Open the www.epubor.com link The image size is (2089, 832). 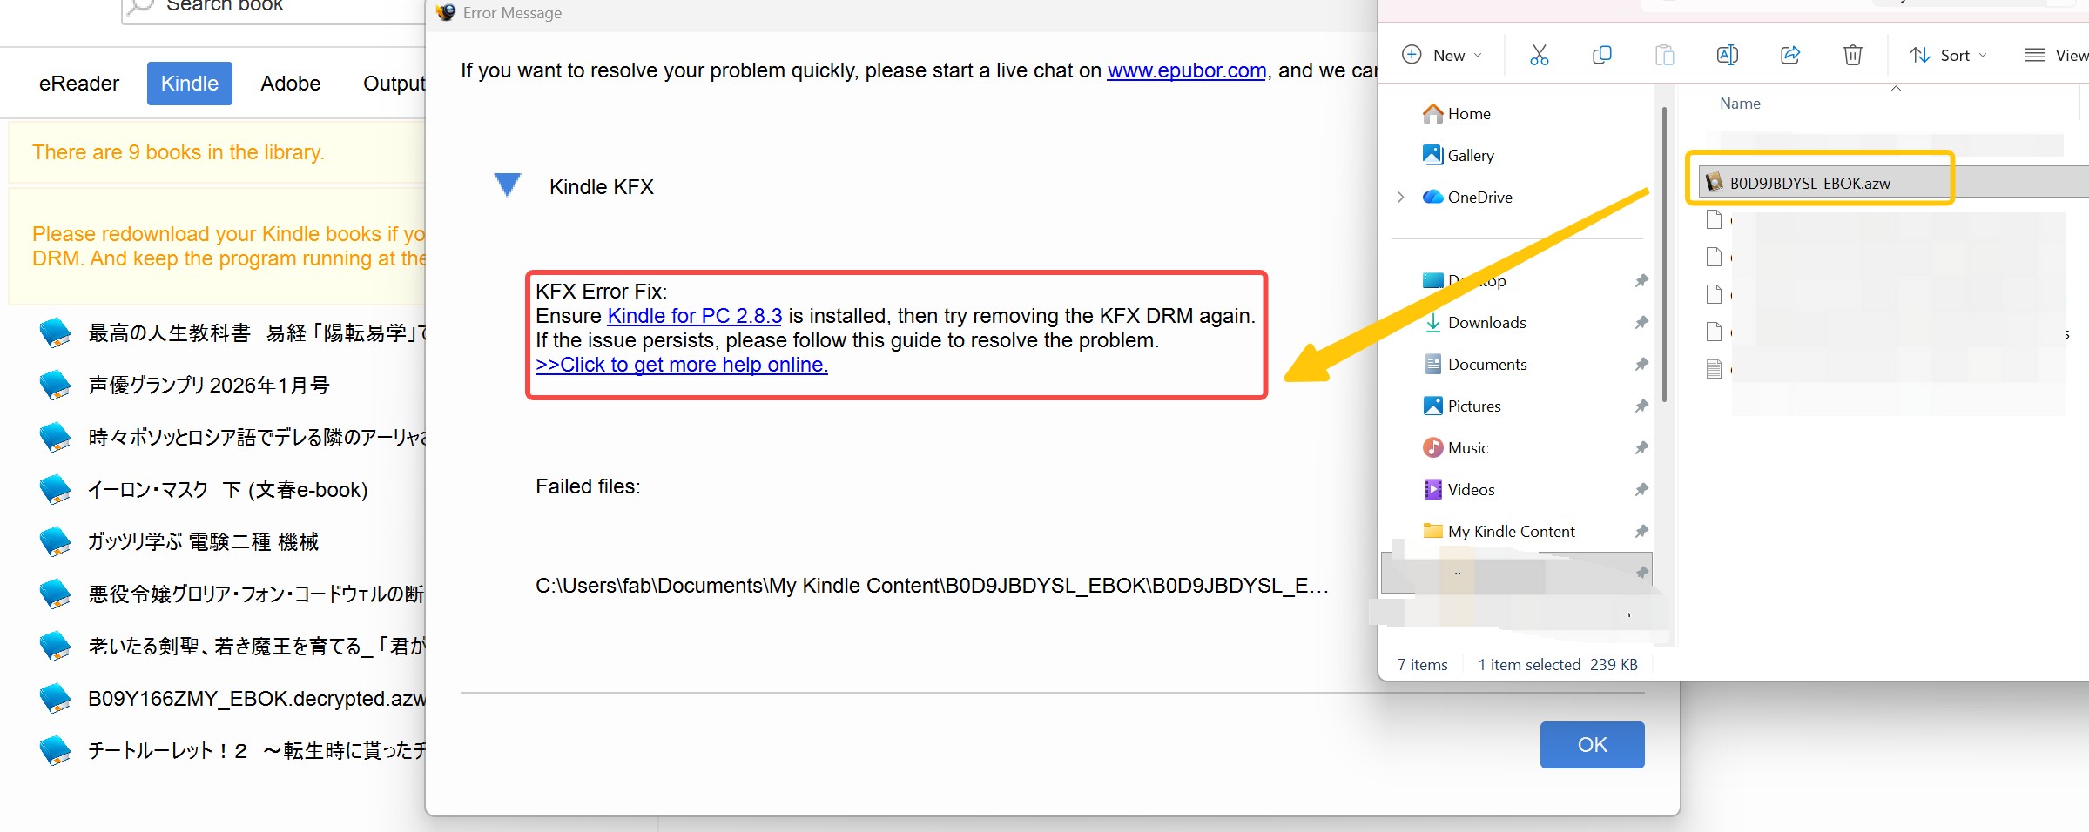1186,70
